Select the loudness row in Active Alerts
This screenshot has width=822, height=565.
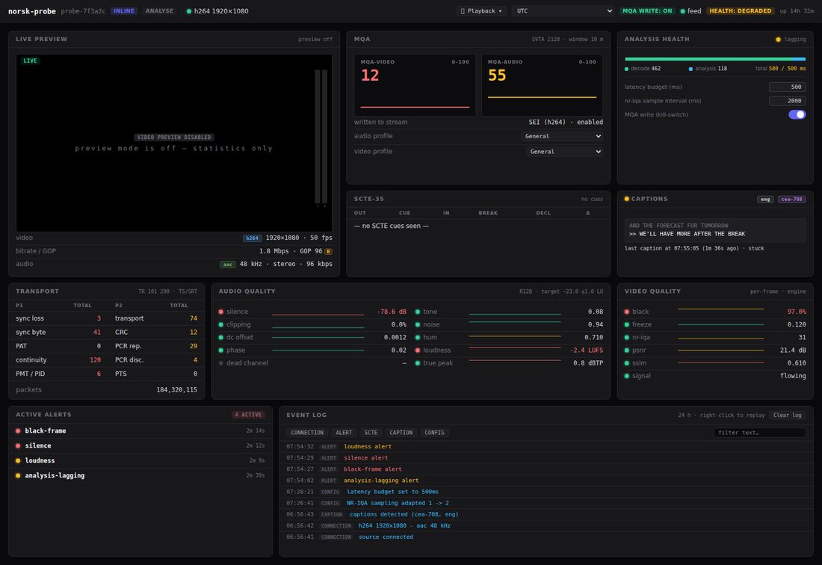tap(140, 460)
